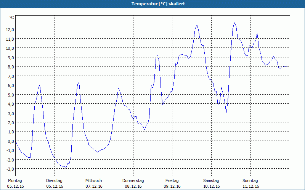Click the lowest temperature dip on Tuesday
The width and height of the screenshot is (305, 190).
(66, 168)
